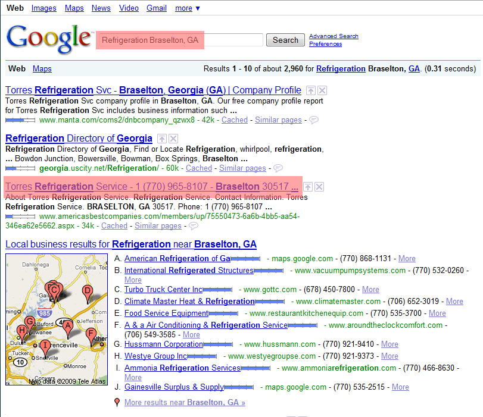Click More for Hussmann Corporation

pos(389,344)
